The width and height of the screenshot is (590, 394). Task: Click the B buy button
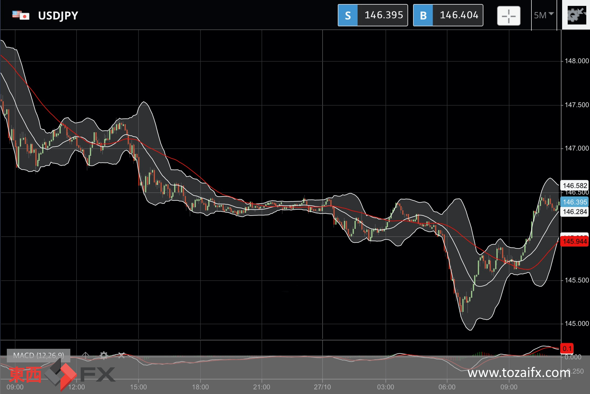tap(423, 15)
